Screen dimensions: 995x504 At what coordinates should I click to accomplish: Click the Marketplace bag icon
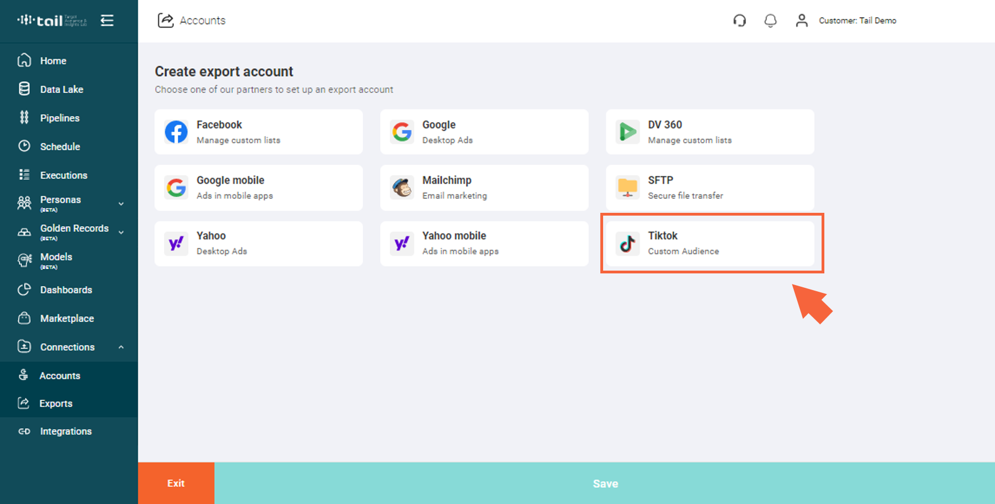point(24,318)
